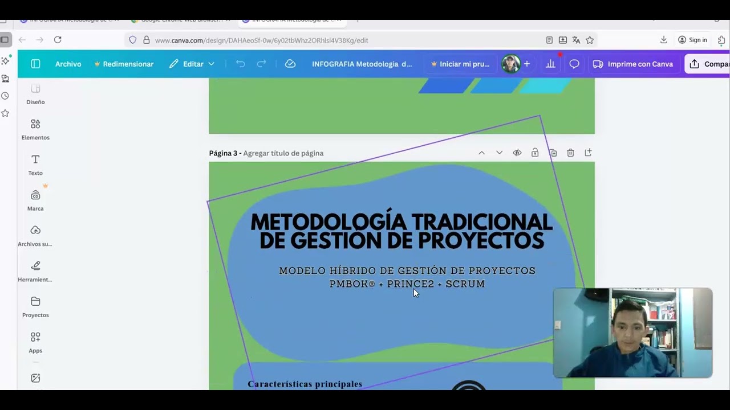730x410 pixels.
Task: Open bookmarks star in browser sidebar
Action: click(x=5, y=113)
